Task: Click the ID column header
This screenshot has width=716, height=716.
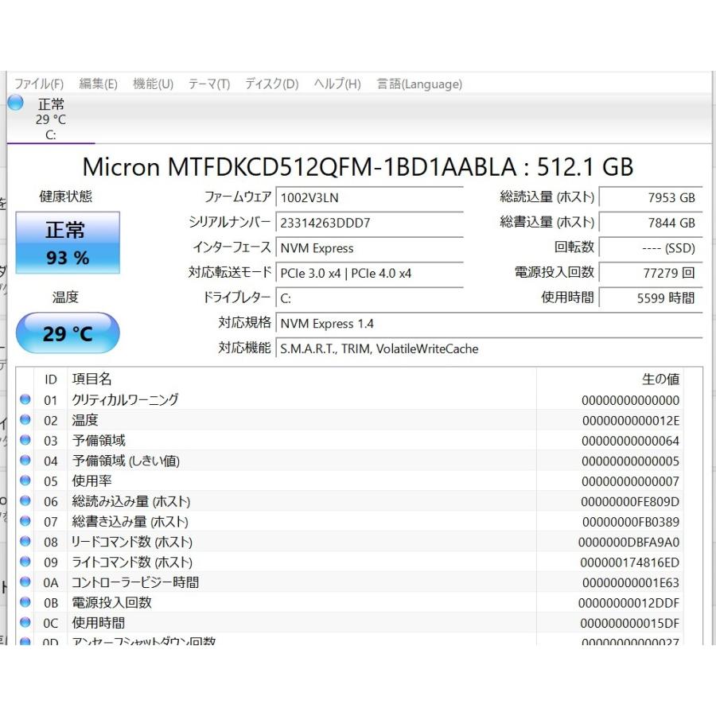Action: [x=50, y=379]
